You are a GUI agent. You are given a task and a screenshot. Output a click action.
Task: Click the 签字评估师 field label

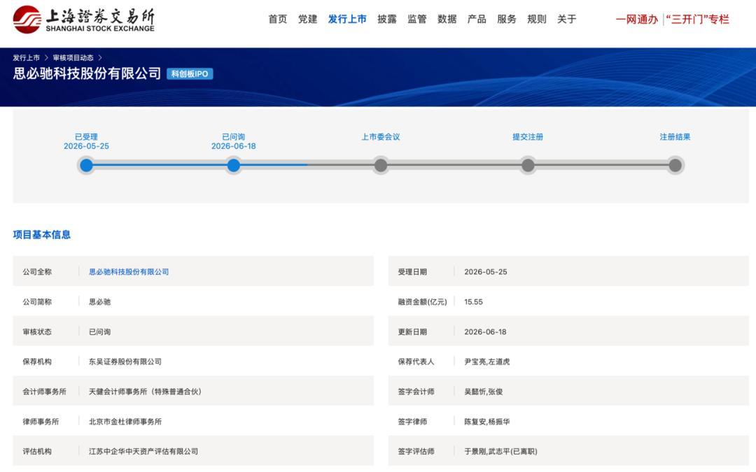pos(416,451)
